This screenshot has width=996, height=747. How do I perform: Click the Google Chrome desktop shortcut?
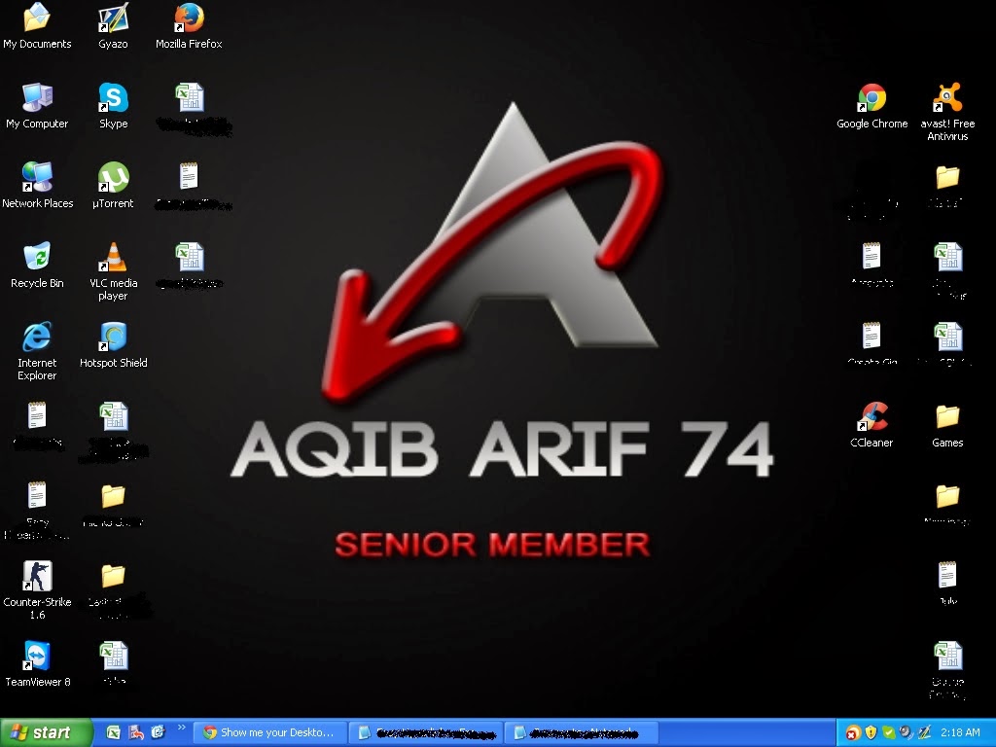(x=871, y=105)
